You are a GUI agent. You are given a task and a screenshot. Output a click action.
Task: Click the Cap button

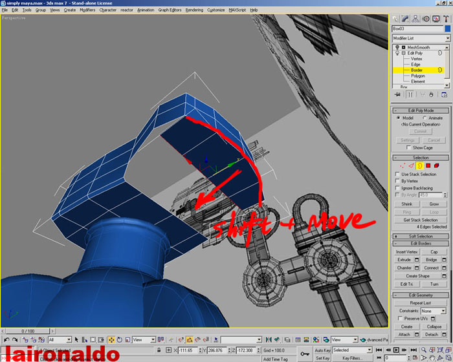434,251
